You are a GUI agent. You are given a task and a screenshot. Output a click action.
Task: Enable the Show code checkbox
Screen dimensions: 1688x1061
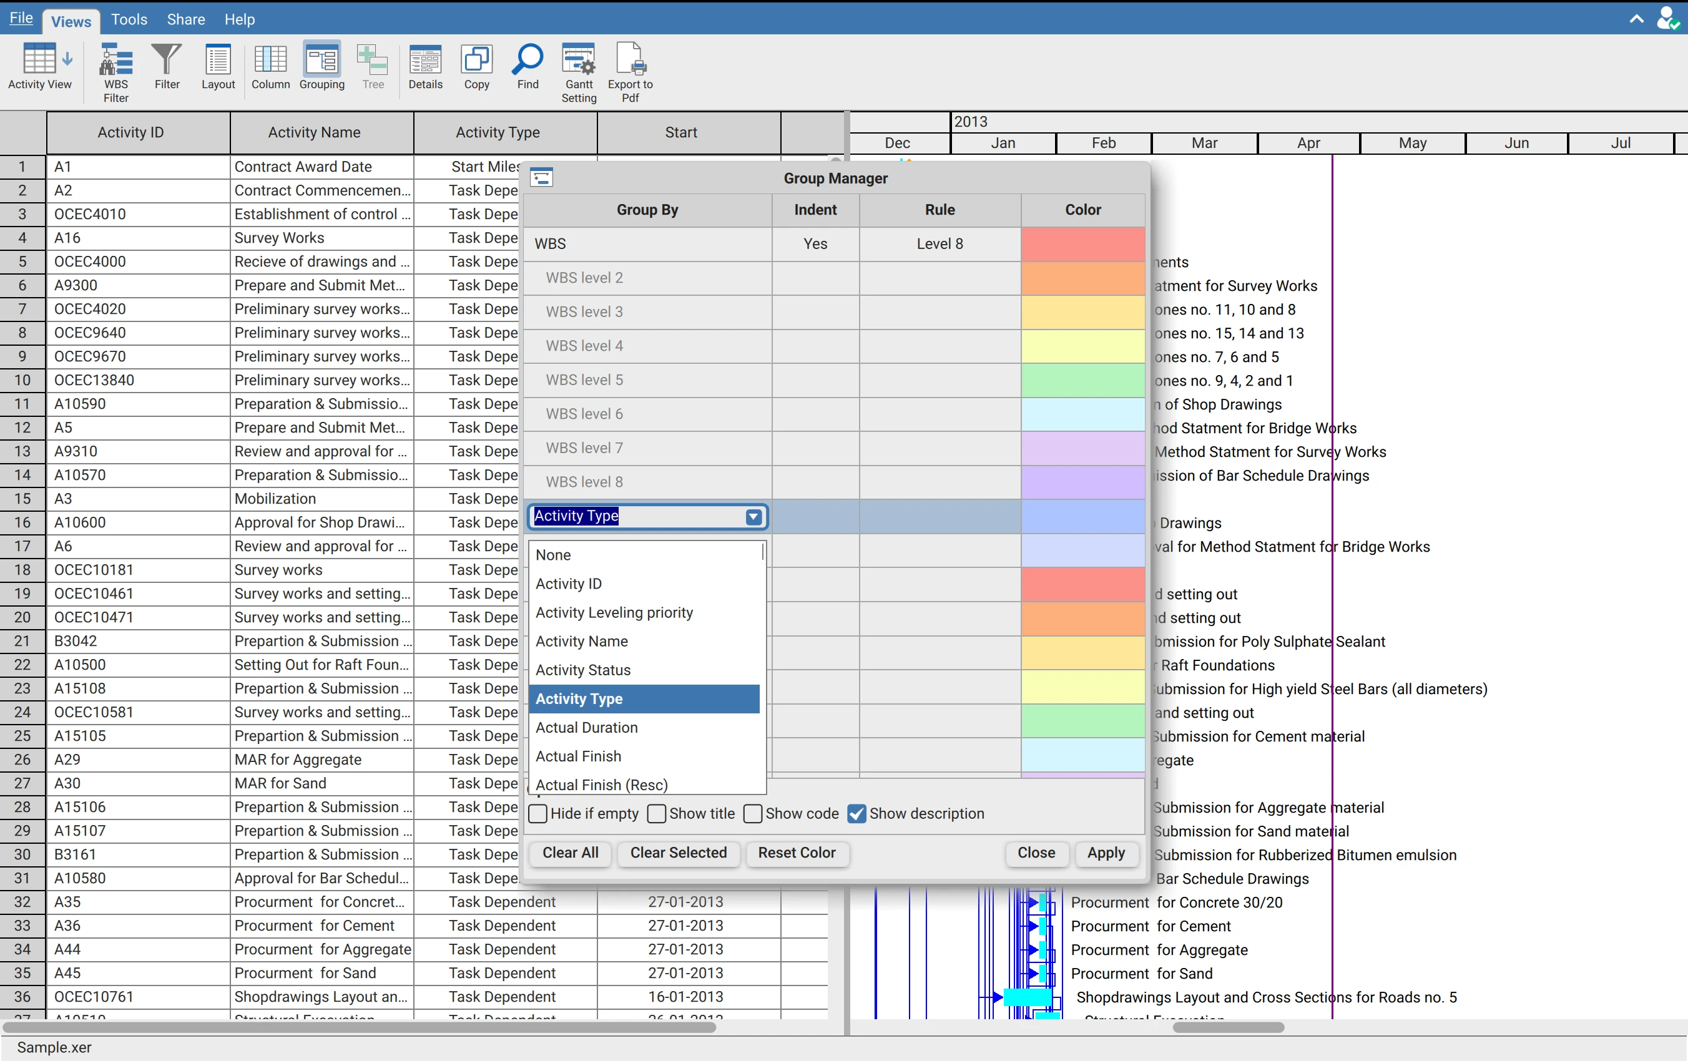click(753, 814)
